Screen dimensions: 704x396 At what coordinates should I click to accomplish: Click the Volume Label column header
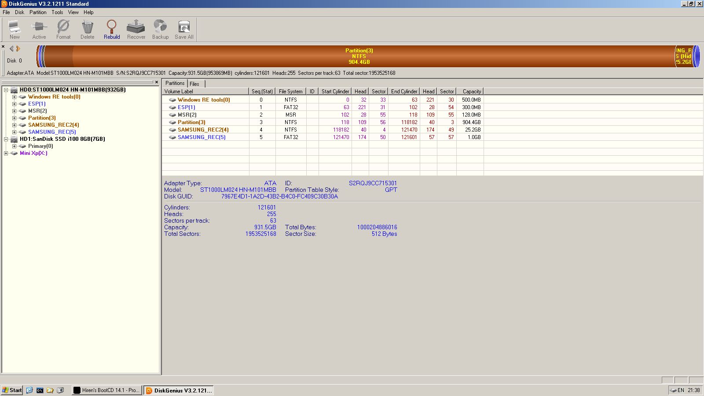click(x=205, y=92)
